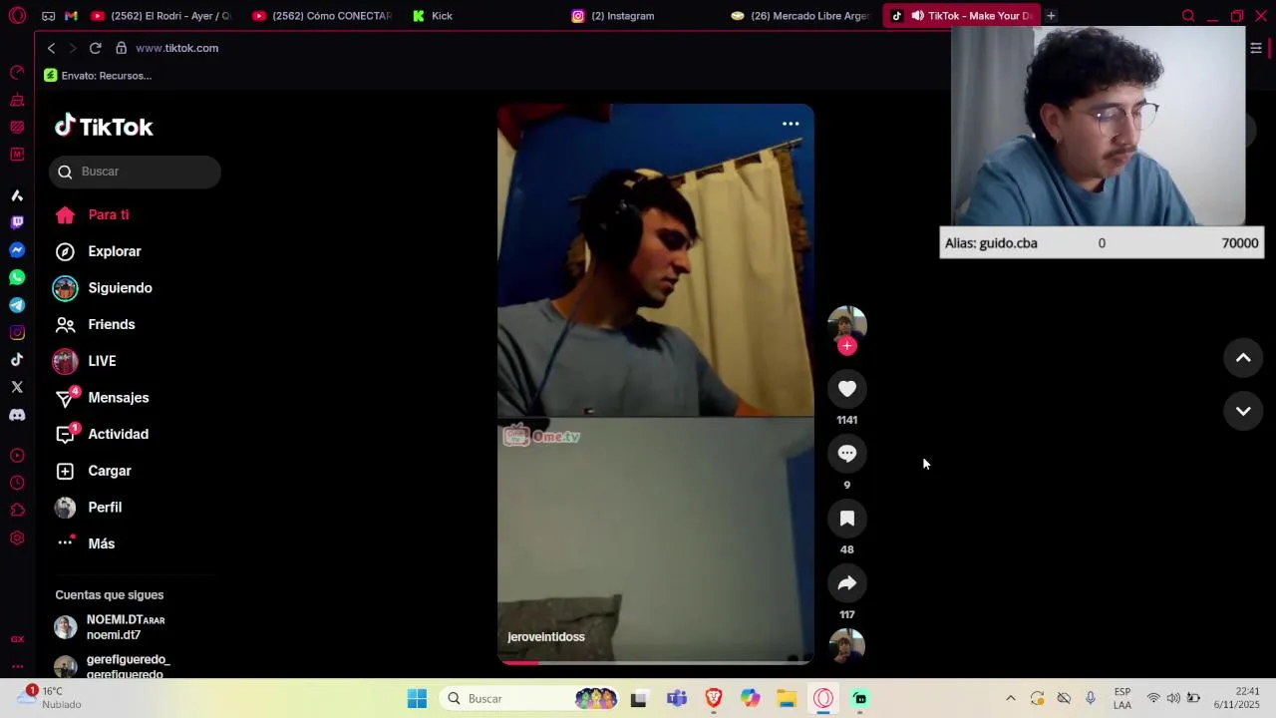Open TikTok panel in the browser sidebar
This screenshot has width=1276, height=718.
(x=17, y=360)
